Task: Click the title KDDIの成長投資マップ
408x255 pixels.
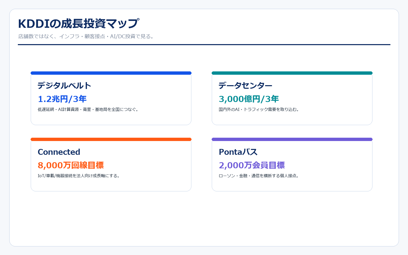Action: (79, 24)
